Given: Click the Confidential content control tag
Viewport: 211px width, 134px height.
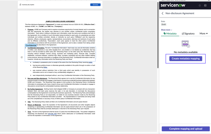Looking at the screenshot, I should 31,45.
